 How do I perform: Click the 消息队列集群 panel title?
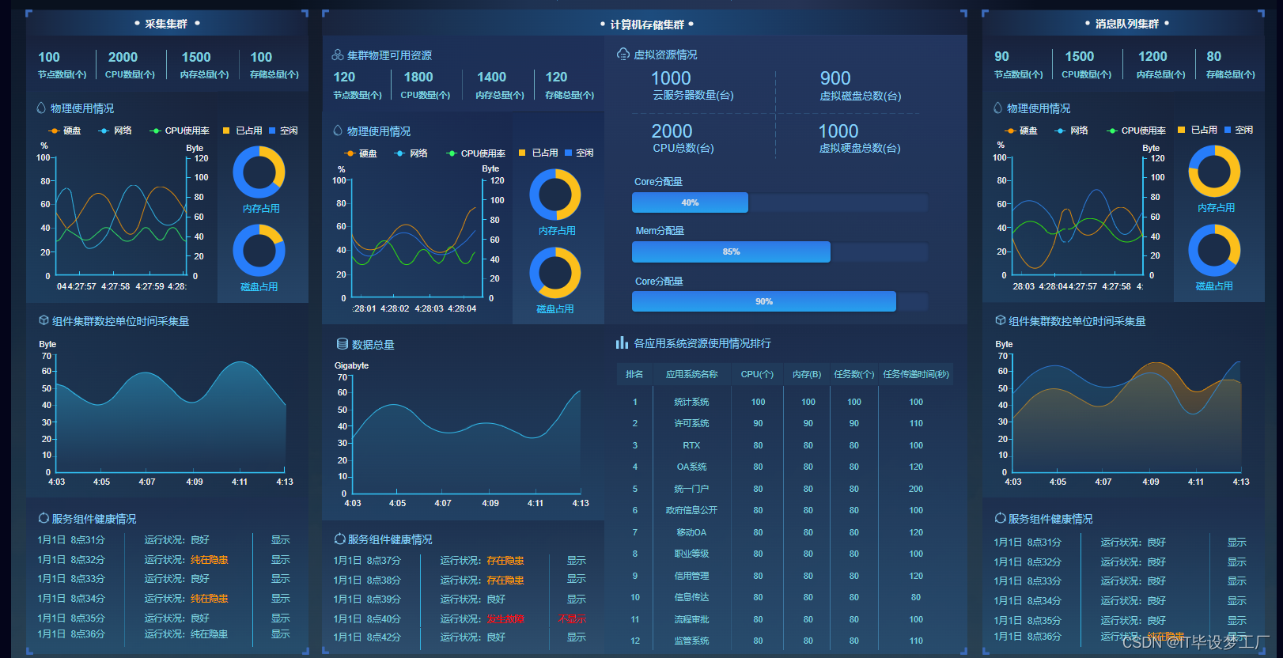[1126, 24]
